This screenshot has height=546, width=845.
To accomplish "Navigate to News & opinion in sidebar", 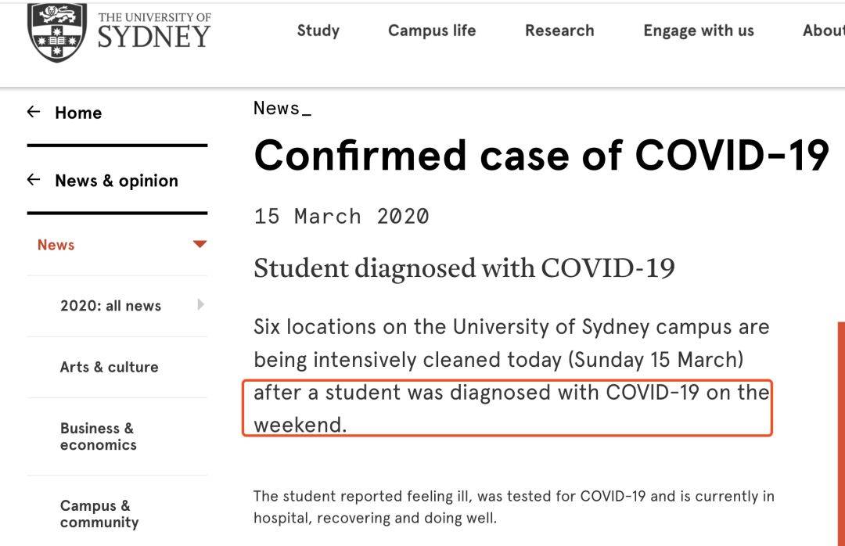I will 117,181.
